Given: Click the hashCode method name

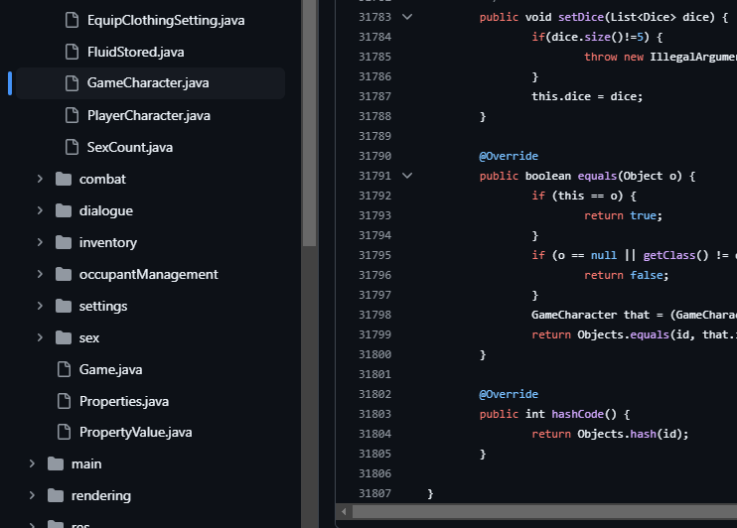Looking at the screenshot, I should tap(577, 414).
